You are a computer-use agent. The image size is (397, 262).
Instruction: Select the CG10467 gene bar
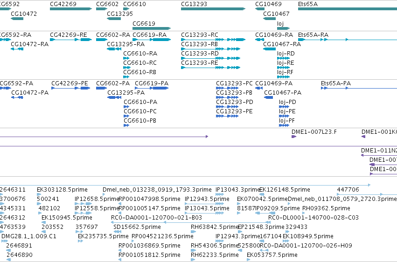click(x=269, y=19)
